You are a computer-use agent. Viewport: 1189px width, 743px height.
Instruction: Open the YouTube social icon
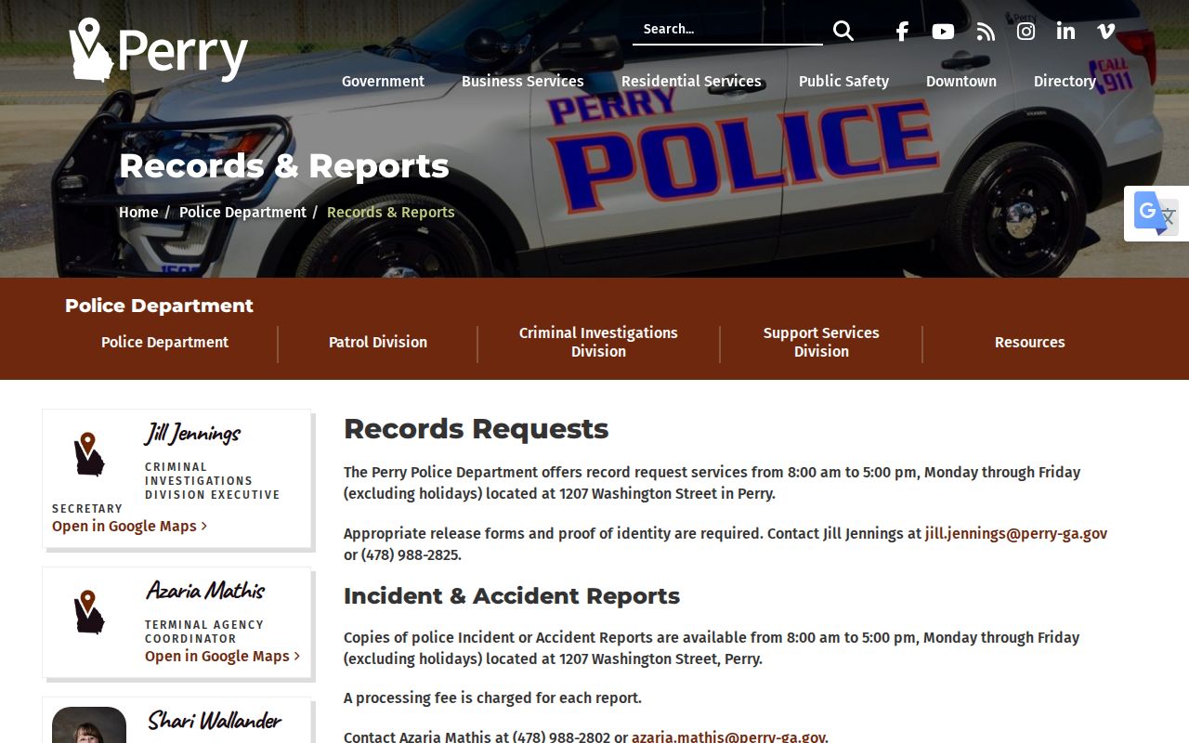tap(943, 32)
